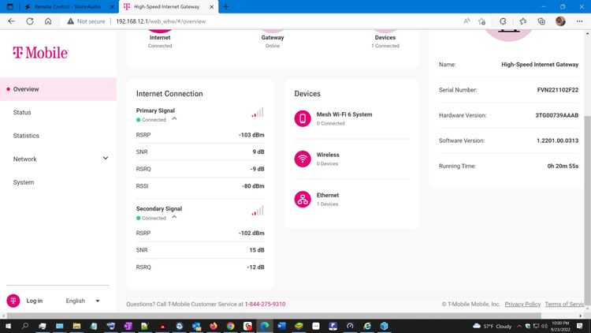591x333 pixels.
Task: Click the running time 0h 20m 55s
Action: (563, 166)
